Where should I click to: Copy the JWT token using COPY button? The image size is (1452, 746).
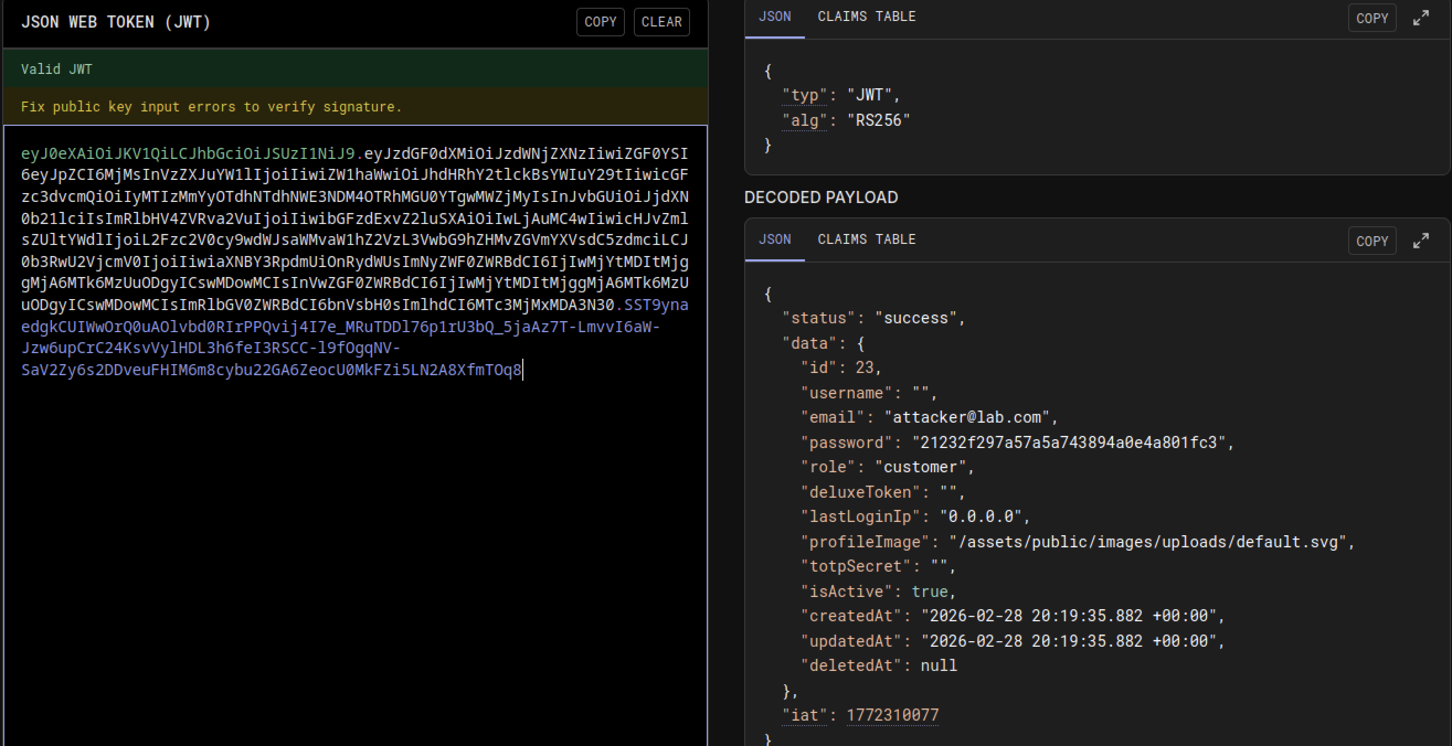pyautogui.click(x=600, y=22)
